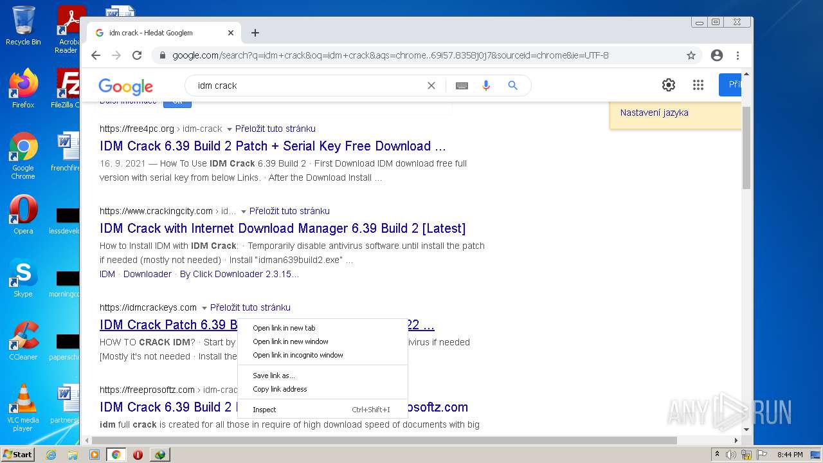The image size is (823, 463).
Task: Expand dropdown arrow beside free4pc.org URL
Action: (x=229, y=129)
